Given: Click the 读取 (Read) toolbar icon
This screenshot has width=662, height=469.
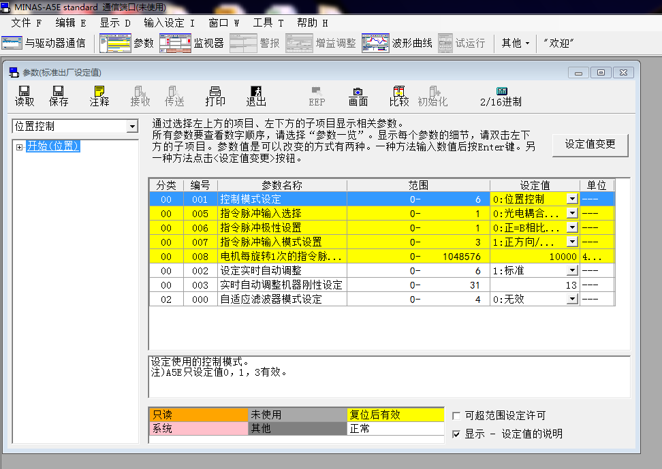Looking at the screenshot, I should (x=25, y=95).
